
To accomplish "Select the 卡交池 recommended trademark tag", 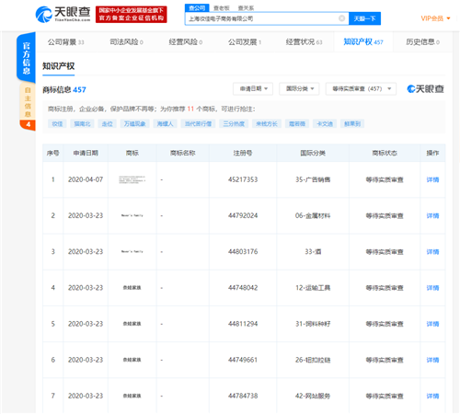I will point(325,123).
